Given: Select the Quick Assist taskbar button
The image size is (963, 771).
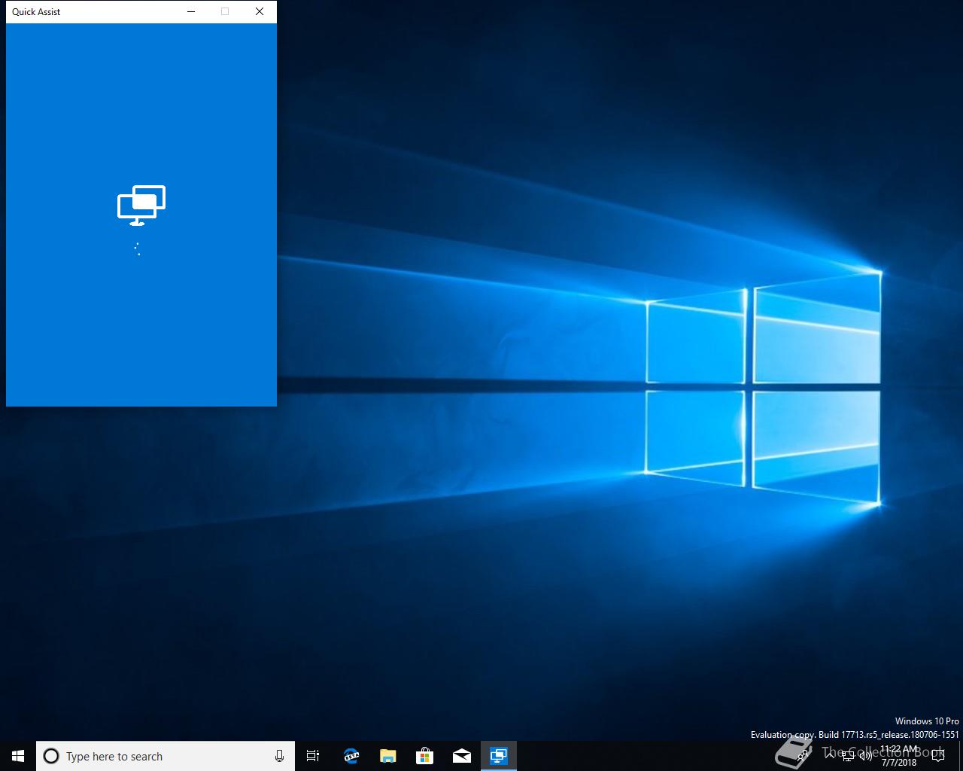Looking at the screenshot, I should [x=498, y=756].
